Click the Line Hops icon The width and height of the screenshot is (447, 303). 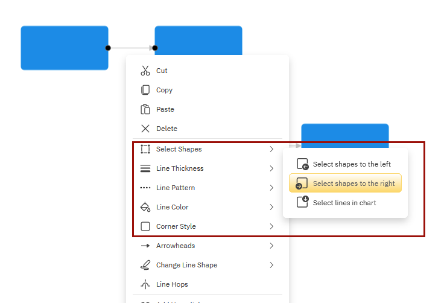145,284
